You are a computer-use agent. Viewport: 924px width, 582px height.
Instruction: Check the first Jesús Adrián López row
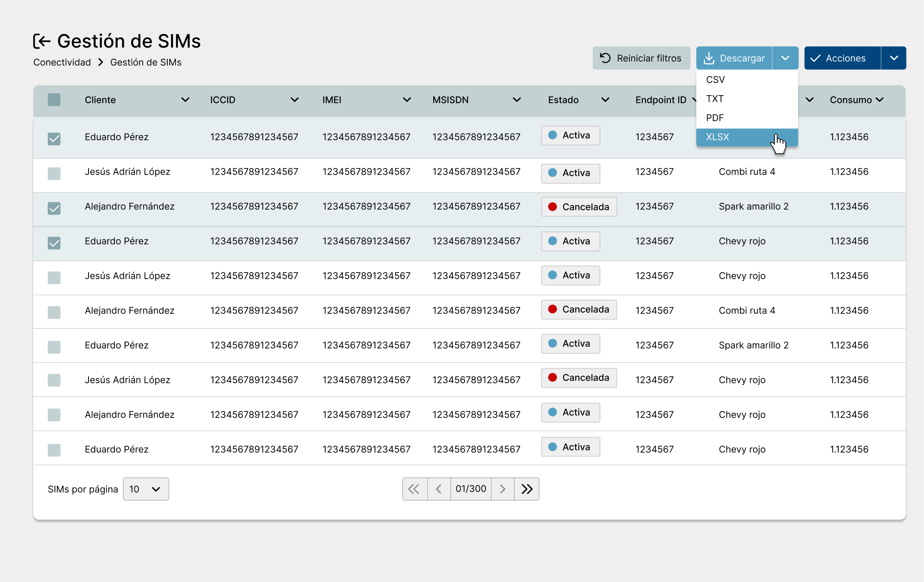[x=54, y=174]
